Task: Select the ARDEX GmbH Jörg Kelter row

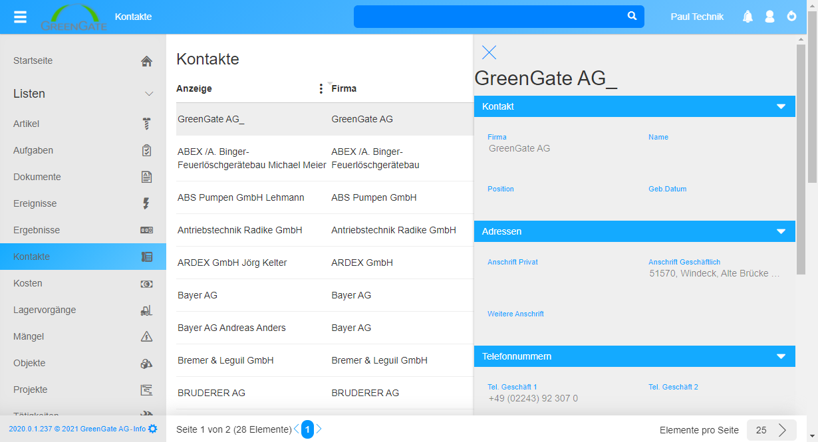Action: [325, 263]
